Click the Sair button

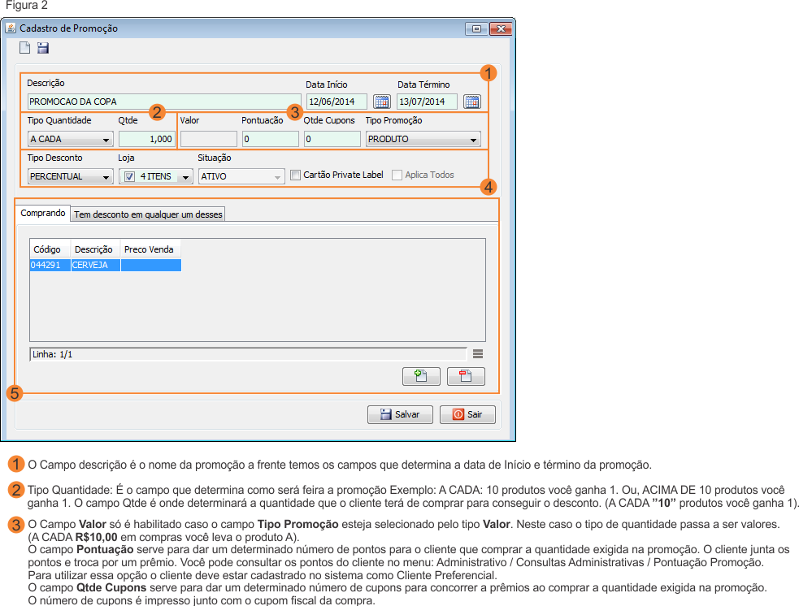(467, 414)
